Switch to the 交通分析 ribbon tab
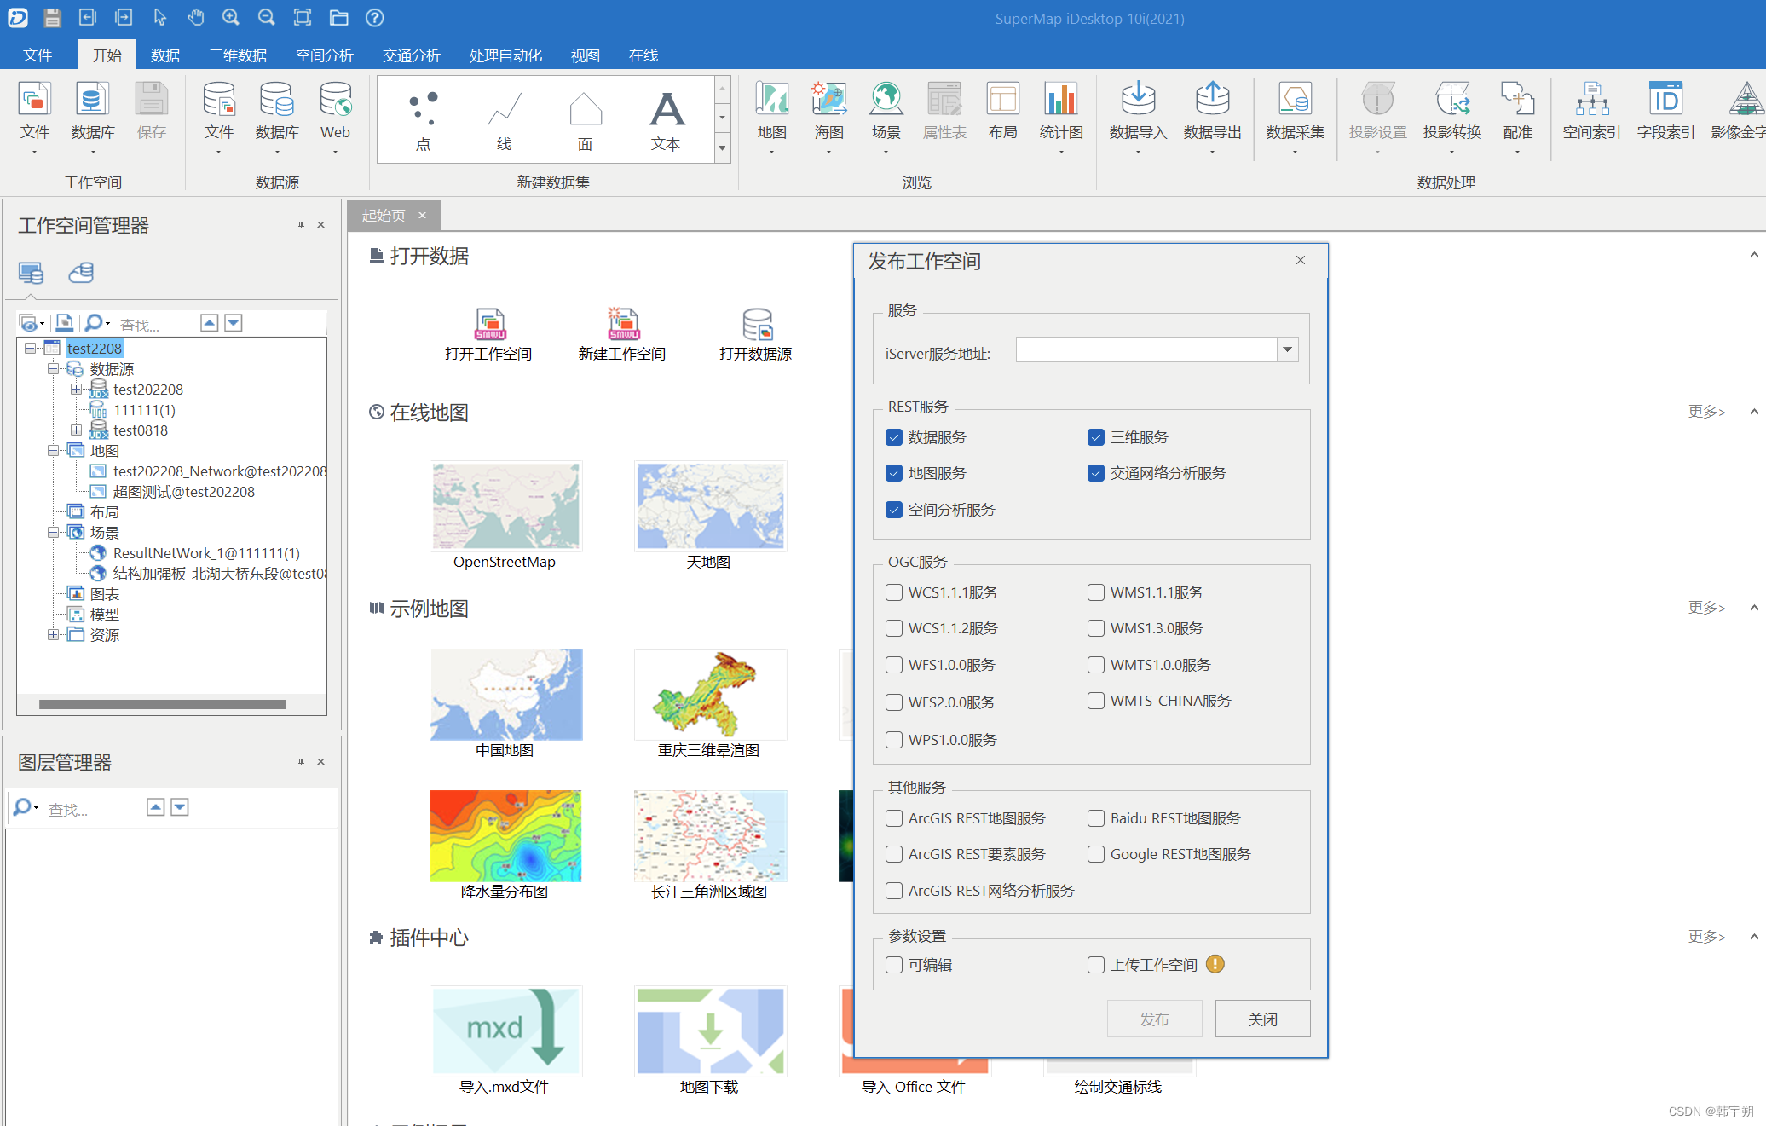Viewport: 1766px width, 1126px height. click(412, 55)
